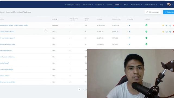Open the 'your breaking point?' email

coord(8,38)
